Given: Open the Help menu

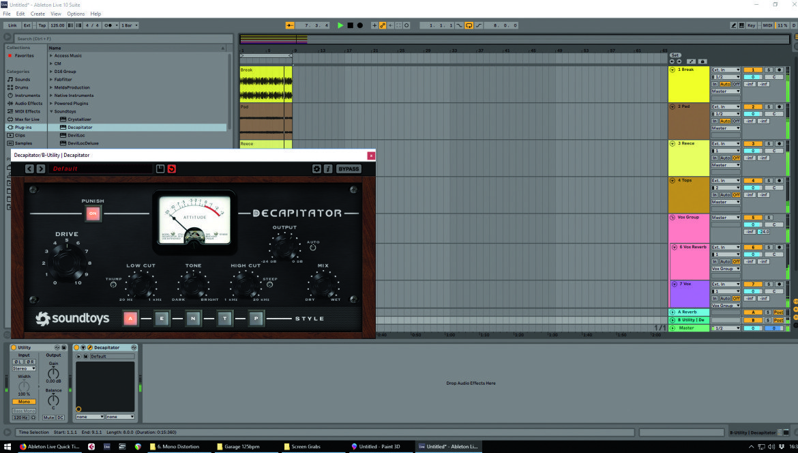Looking at the screenshot, I should (x=95, y=14).
